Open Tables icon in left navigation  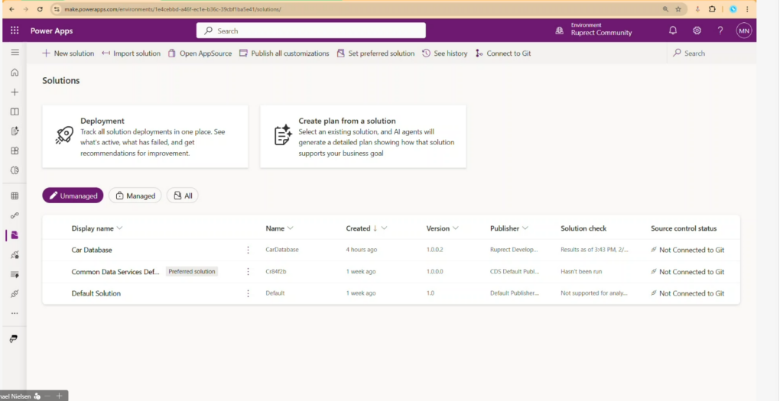(15, 196)
